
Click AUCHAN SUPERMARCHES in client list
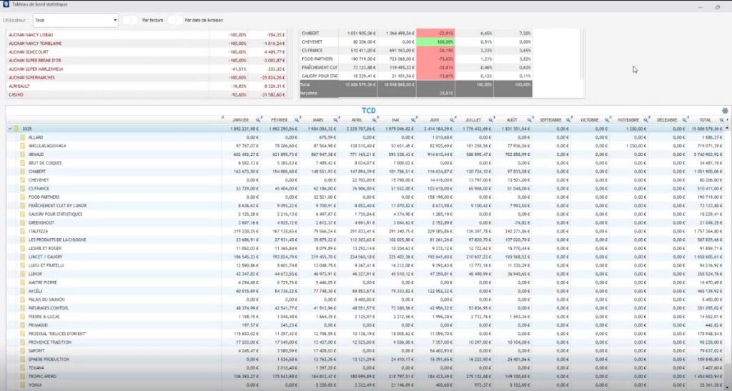31,77
